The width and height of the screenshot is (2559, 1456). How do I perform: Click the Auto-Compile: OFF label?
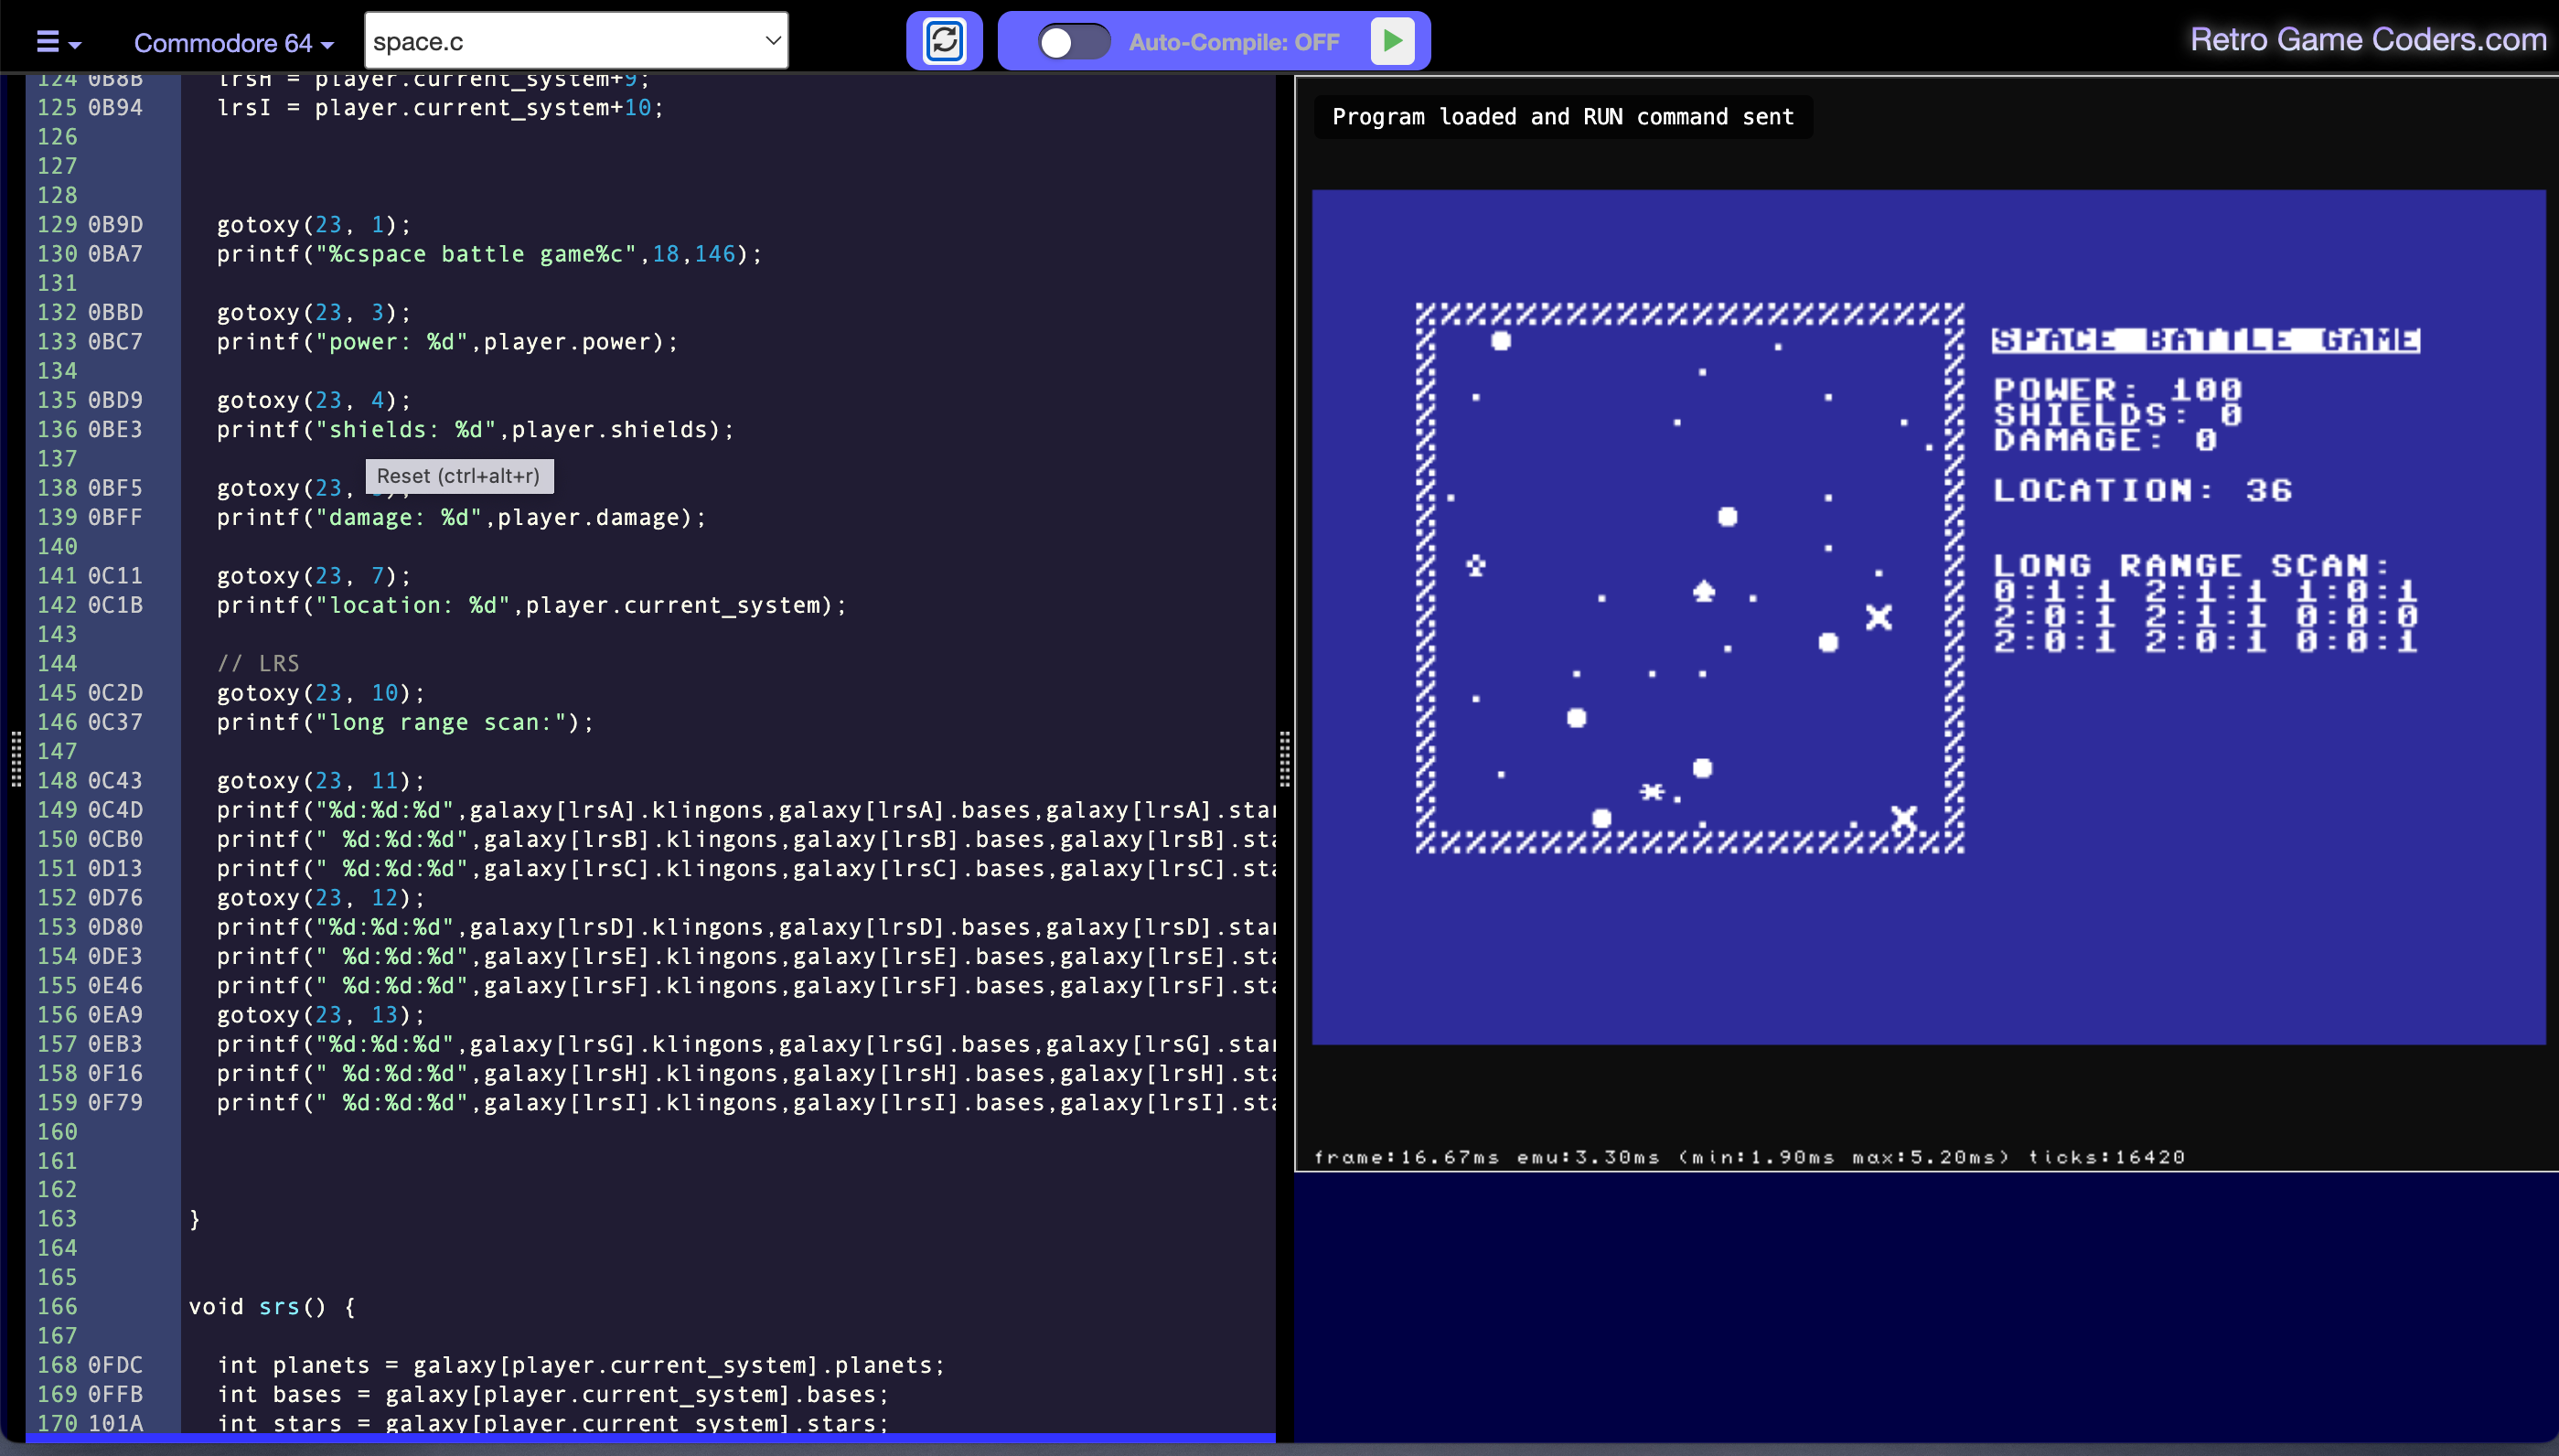[1233, 42]
